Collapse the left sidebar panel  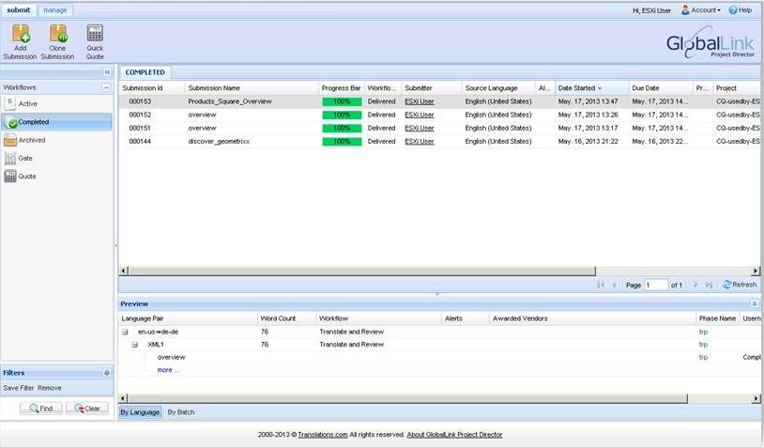pos(107,72)
